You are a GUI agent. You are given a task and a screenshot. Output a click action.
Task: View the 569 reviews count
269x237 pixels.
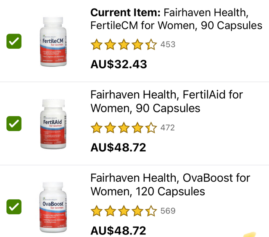pyautogui.click(x=168, y=211)
